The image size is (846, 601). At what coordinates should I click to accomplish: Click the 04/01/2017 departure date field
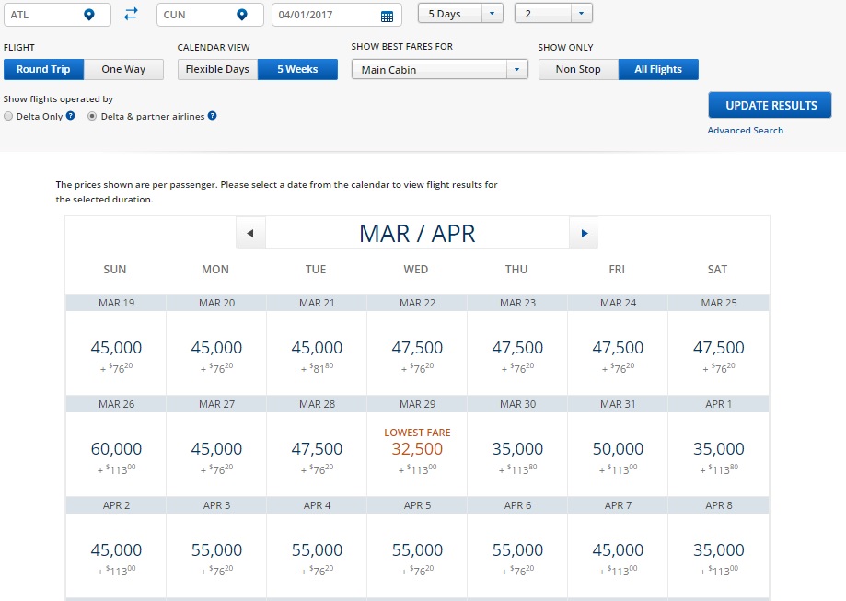coord(337,15)
